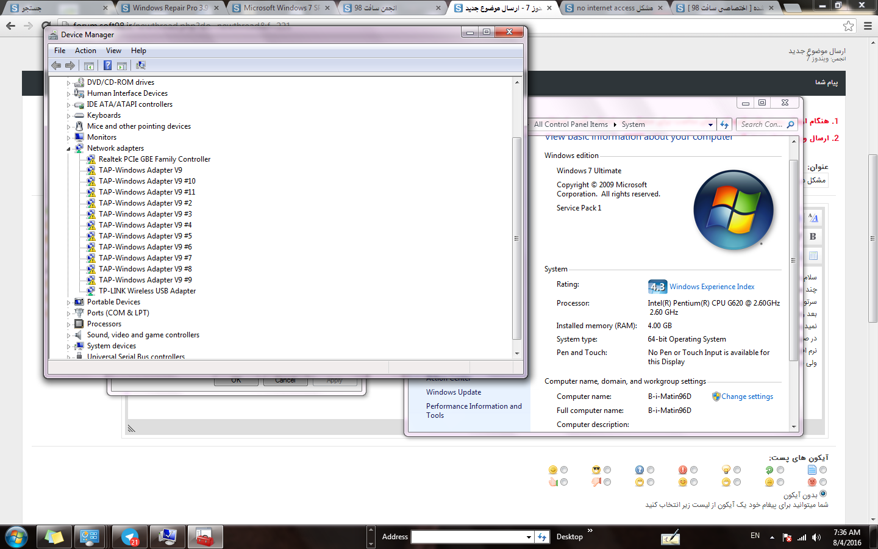
Task: Select the light bulb post icon radio button
Action: tap(737, 470)
